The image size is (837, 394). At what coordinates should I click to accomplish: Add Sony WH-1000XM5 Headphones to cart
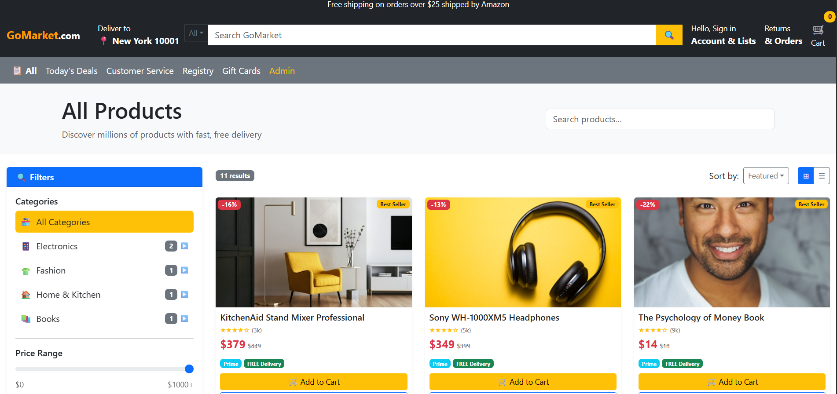click(x=523, y=382)
